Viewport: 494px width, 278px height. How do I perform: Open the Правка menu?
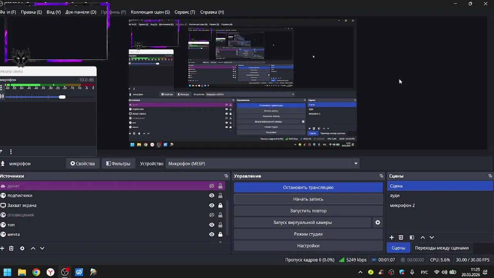click(x=31, y=12)
